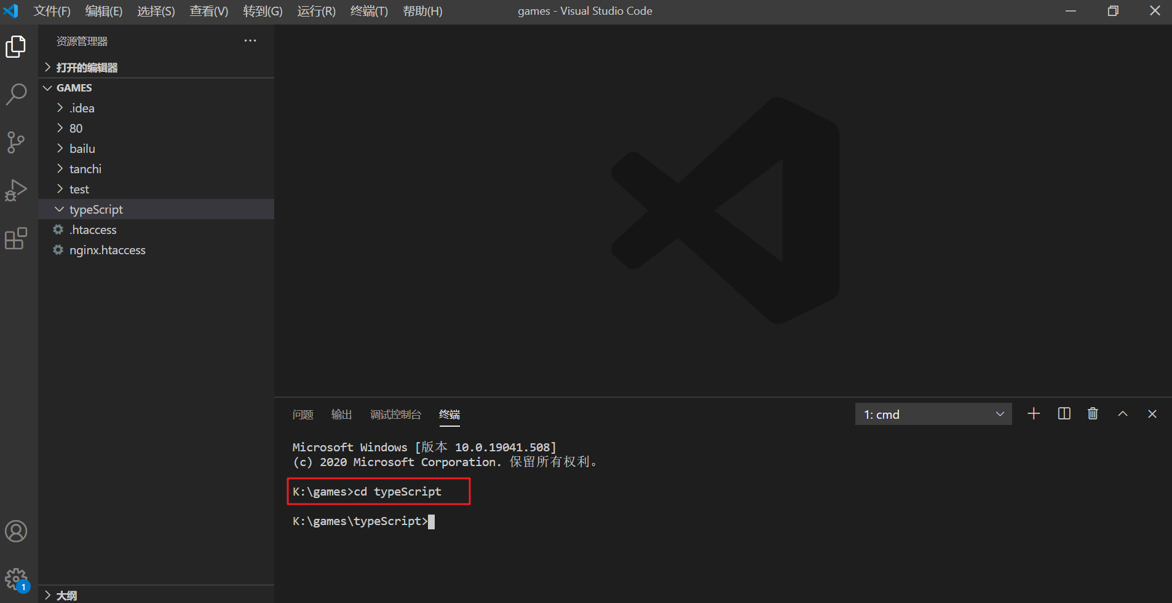Image resolution: width=1172 pixels, height=603 pixels.
Task: Split the terminal panel
Action: tap(1063, 414)
